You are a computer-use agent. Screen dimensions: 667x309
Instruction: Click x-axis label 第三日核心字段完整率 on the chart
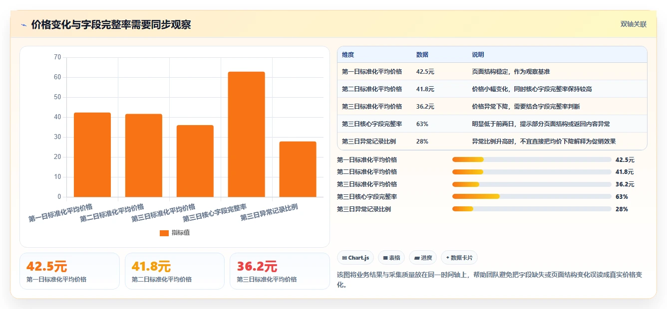click(x=215, y=213)
